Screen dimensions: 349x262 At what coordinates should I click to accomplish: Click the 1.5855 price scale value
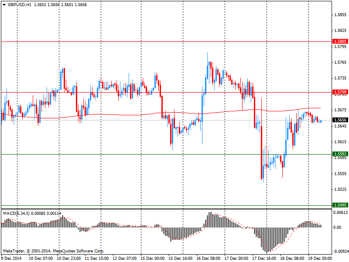(x=340, y=15)
